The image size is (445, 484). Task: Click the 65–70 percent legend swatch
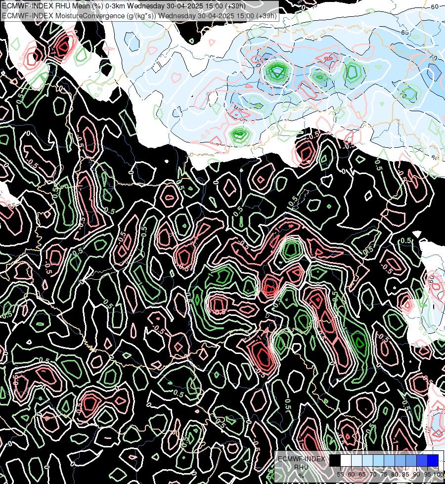[x=367, y=460]
